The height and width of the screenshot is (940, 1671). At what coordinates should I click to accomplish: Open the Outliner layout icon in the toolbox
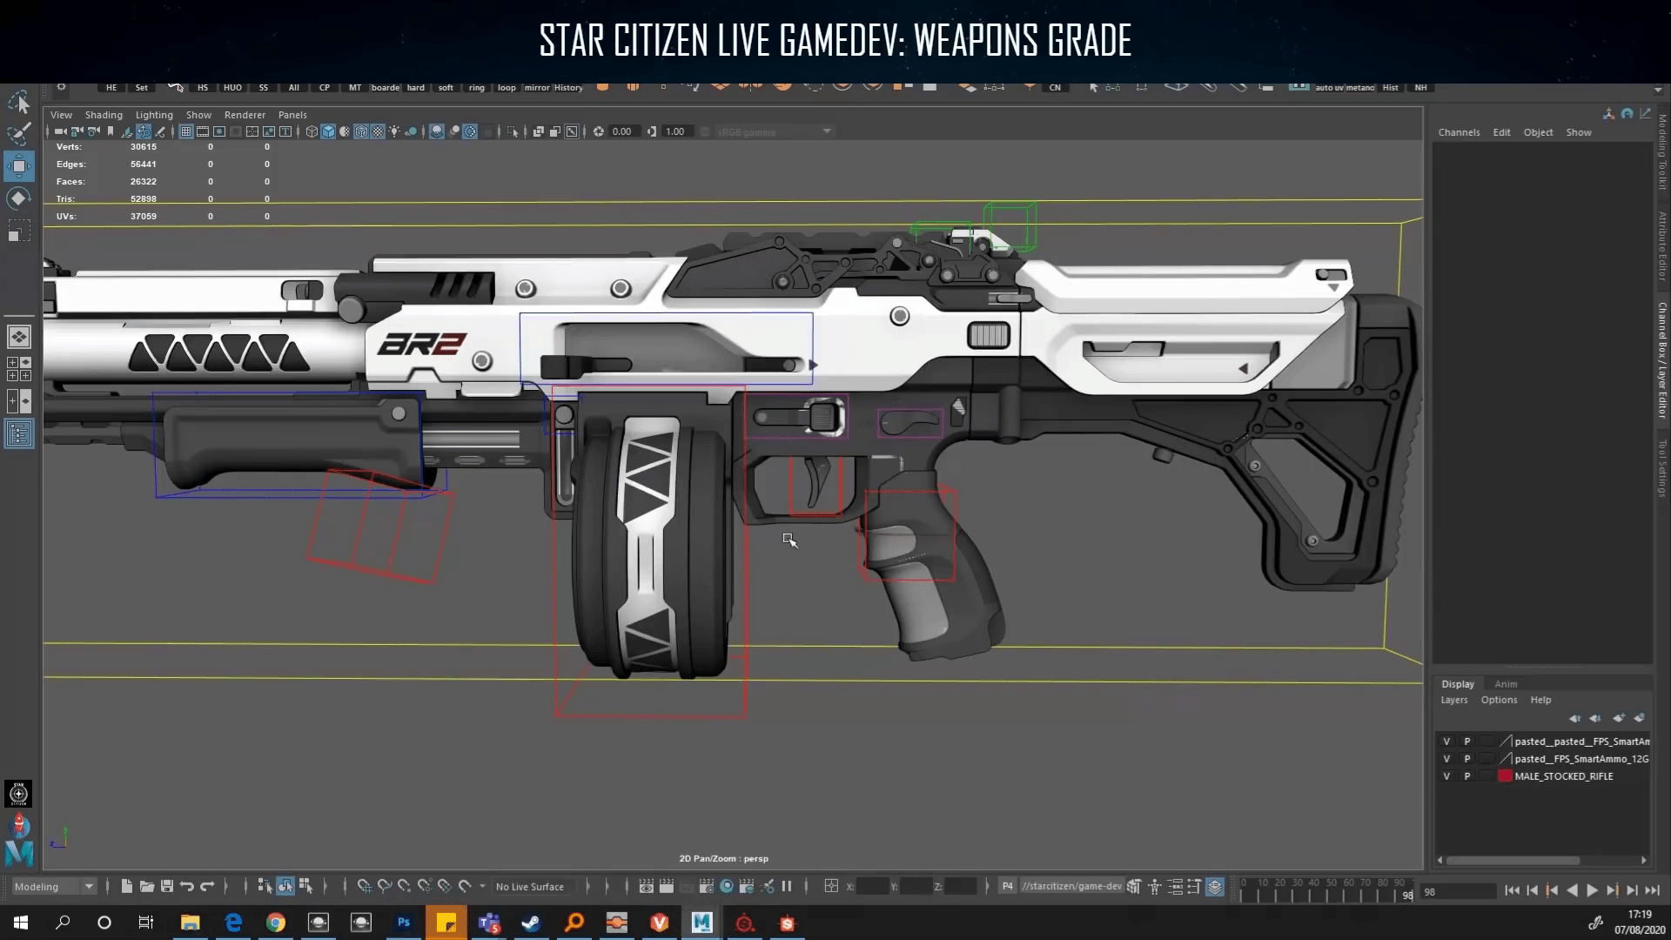(x=19, y=433)
